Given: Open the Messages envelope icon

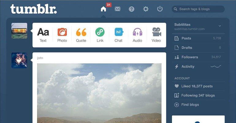Looking at the screenshot, I should click(x=117, y=9).
